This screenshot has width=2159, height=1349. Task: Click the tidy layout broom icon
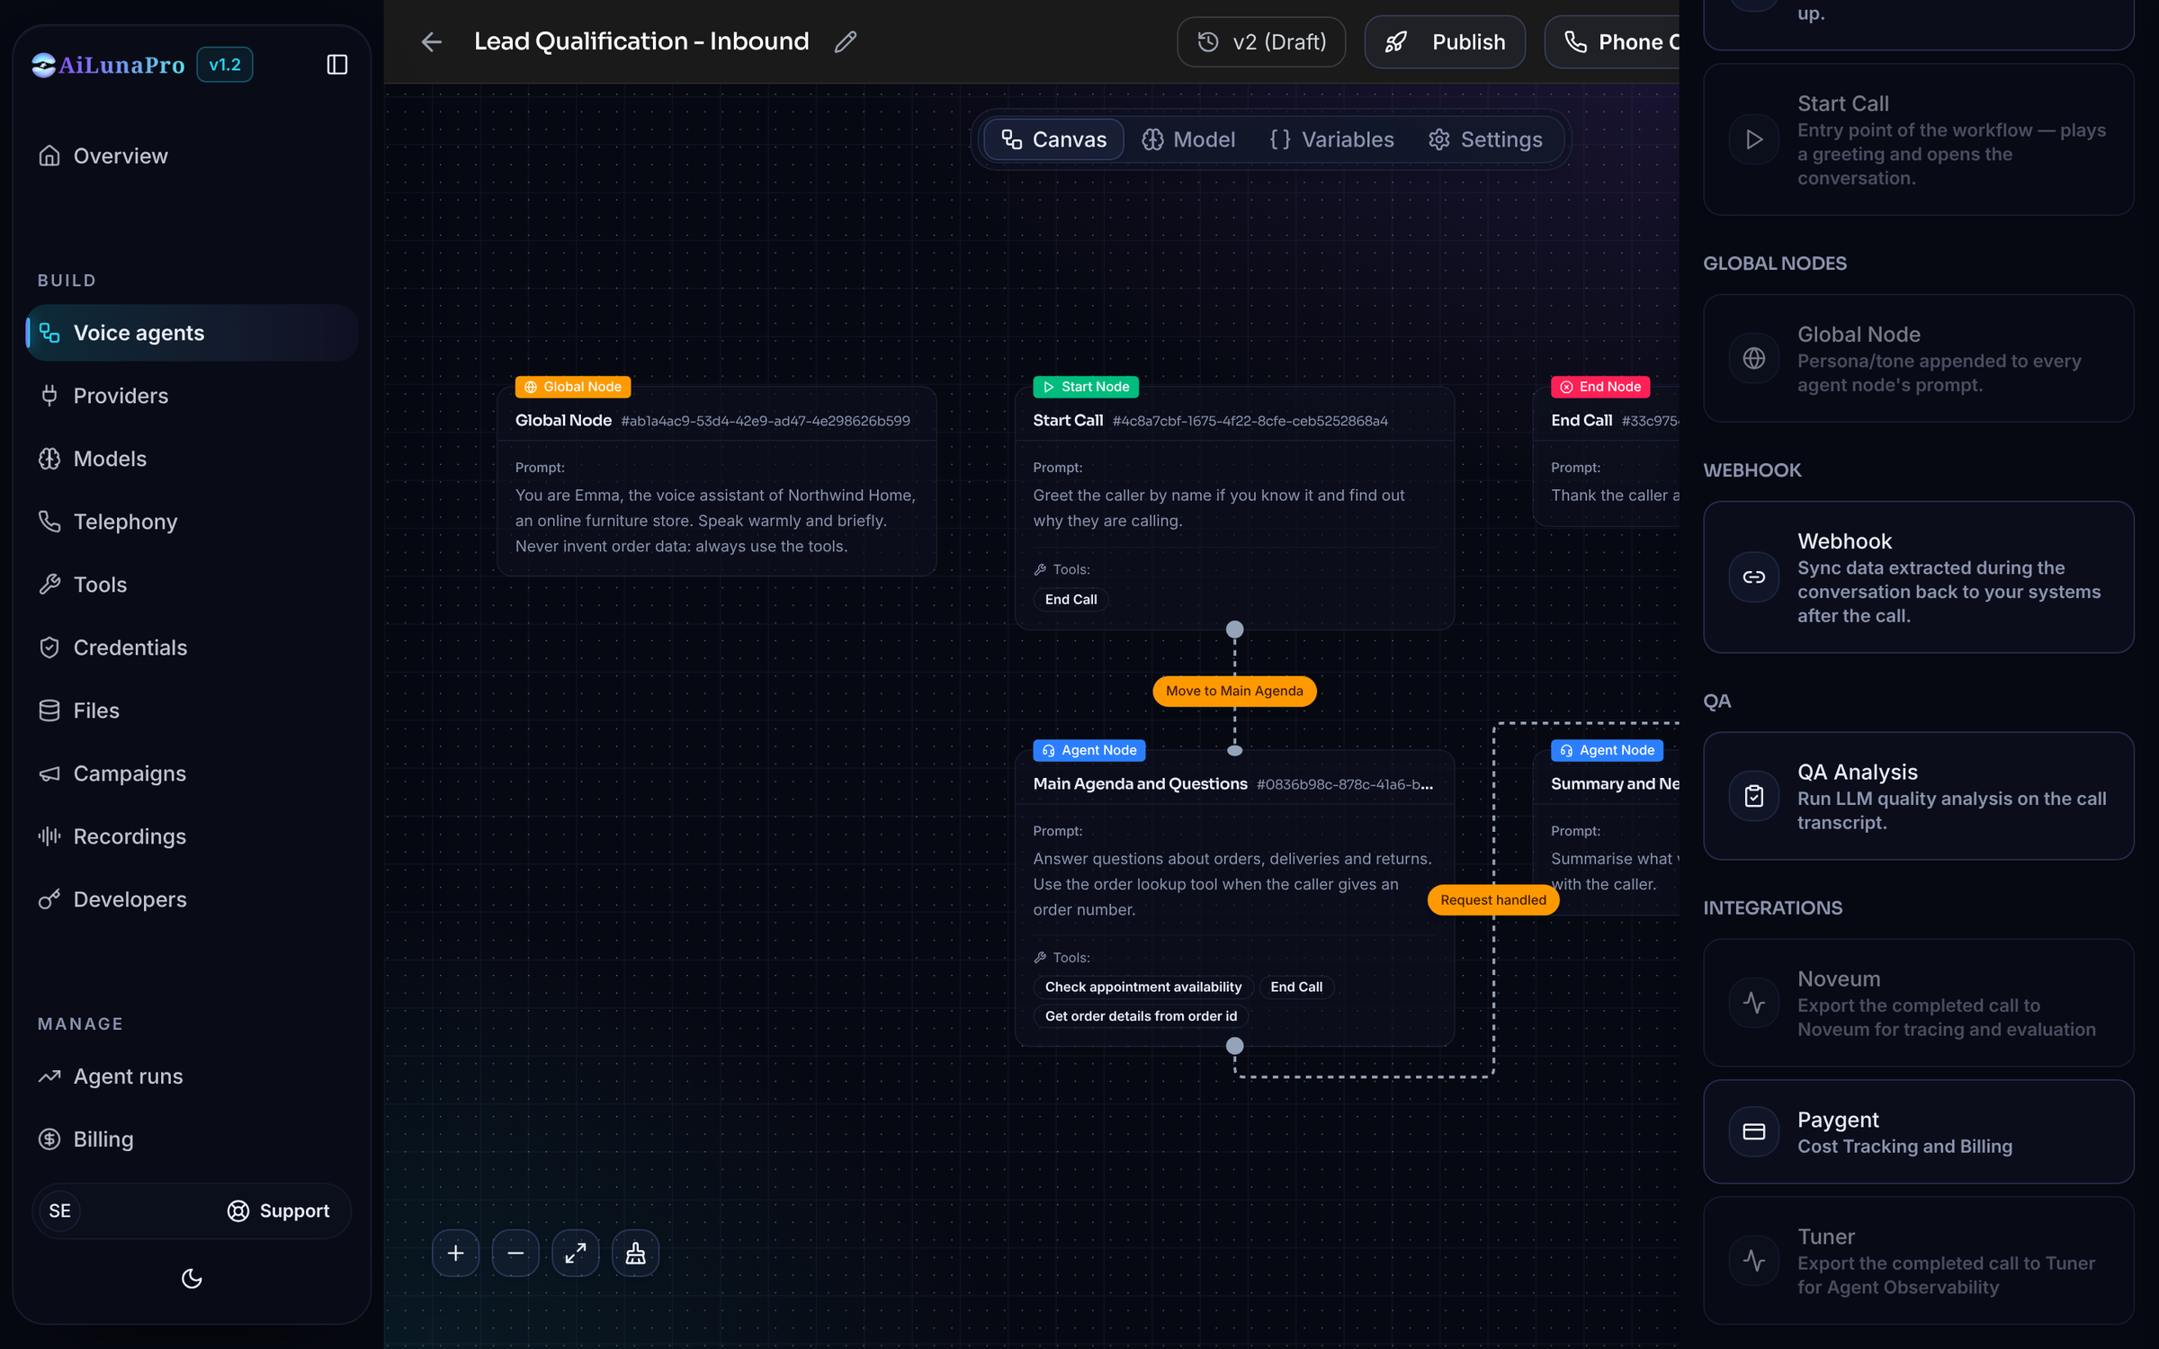pyautogui.click(x=635, y=1253)
